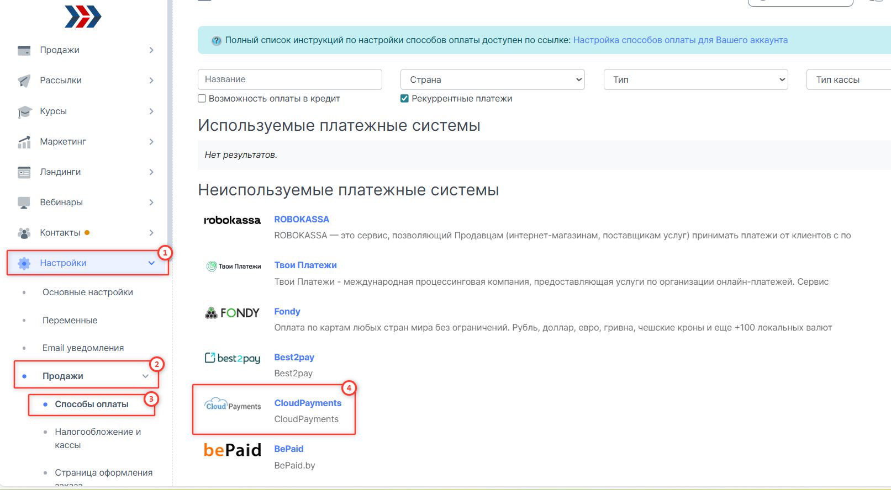The image size is (891, 490).
Task: Enable Возможность оплаты в кредит checkbox
Action: tap(202, 99)
